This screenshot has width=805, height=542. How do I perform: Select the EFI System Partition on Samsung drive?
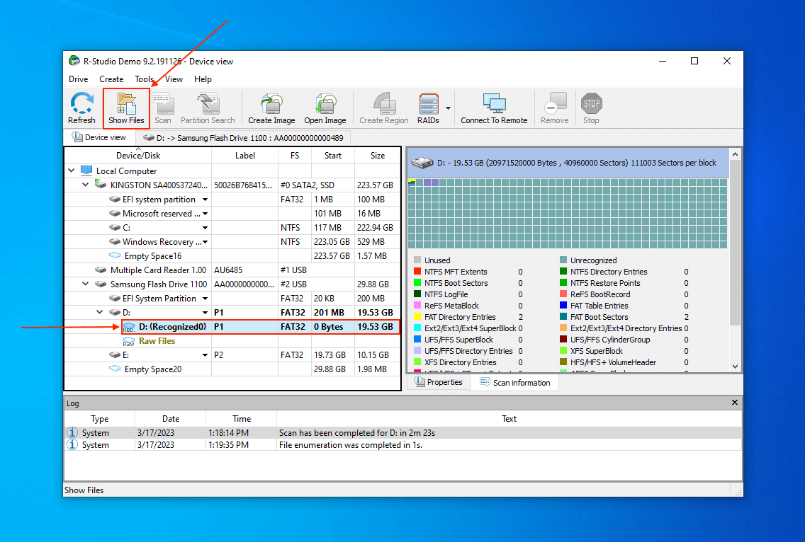232,299
